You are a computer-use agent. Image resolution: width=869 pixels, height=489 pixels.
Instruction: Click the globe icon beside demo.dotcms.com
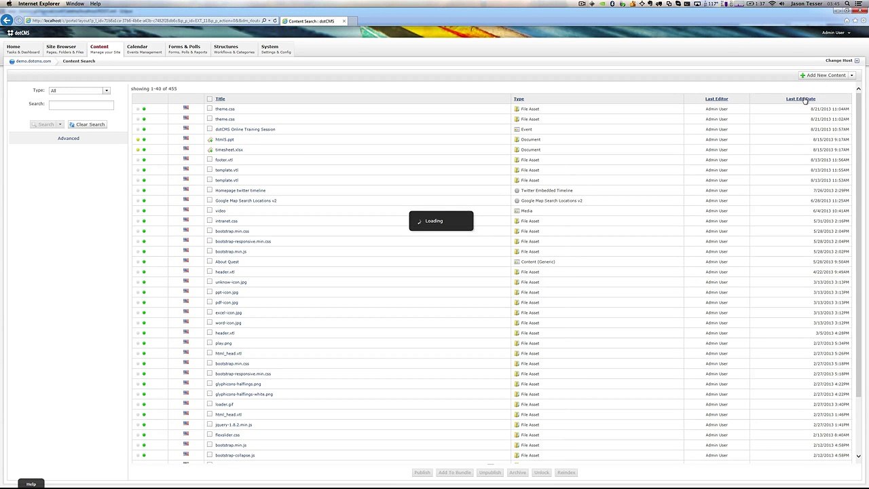click(12, 61)
